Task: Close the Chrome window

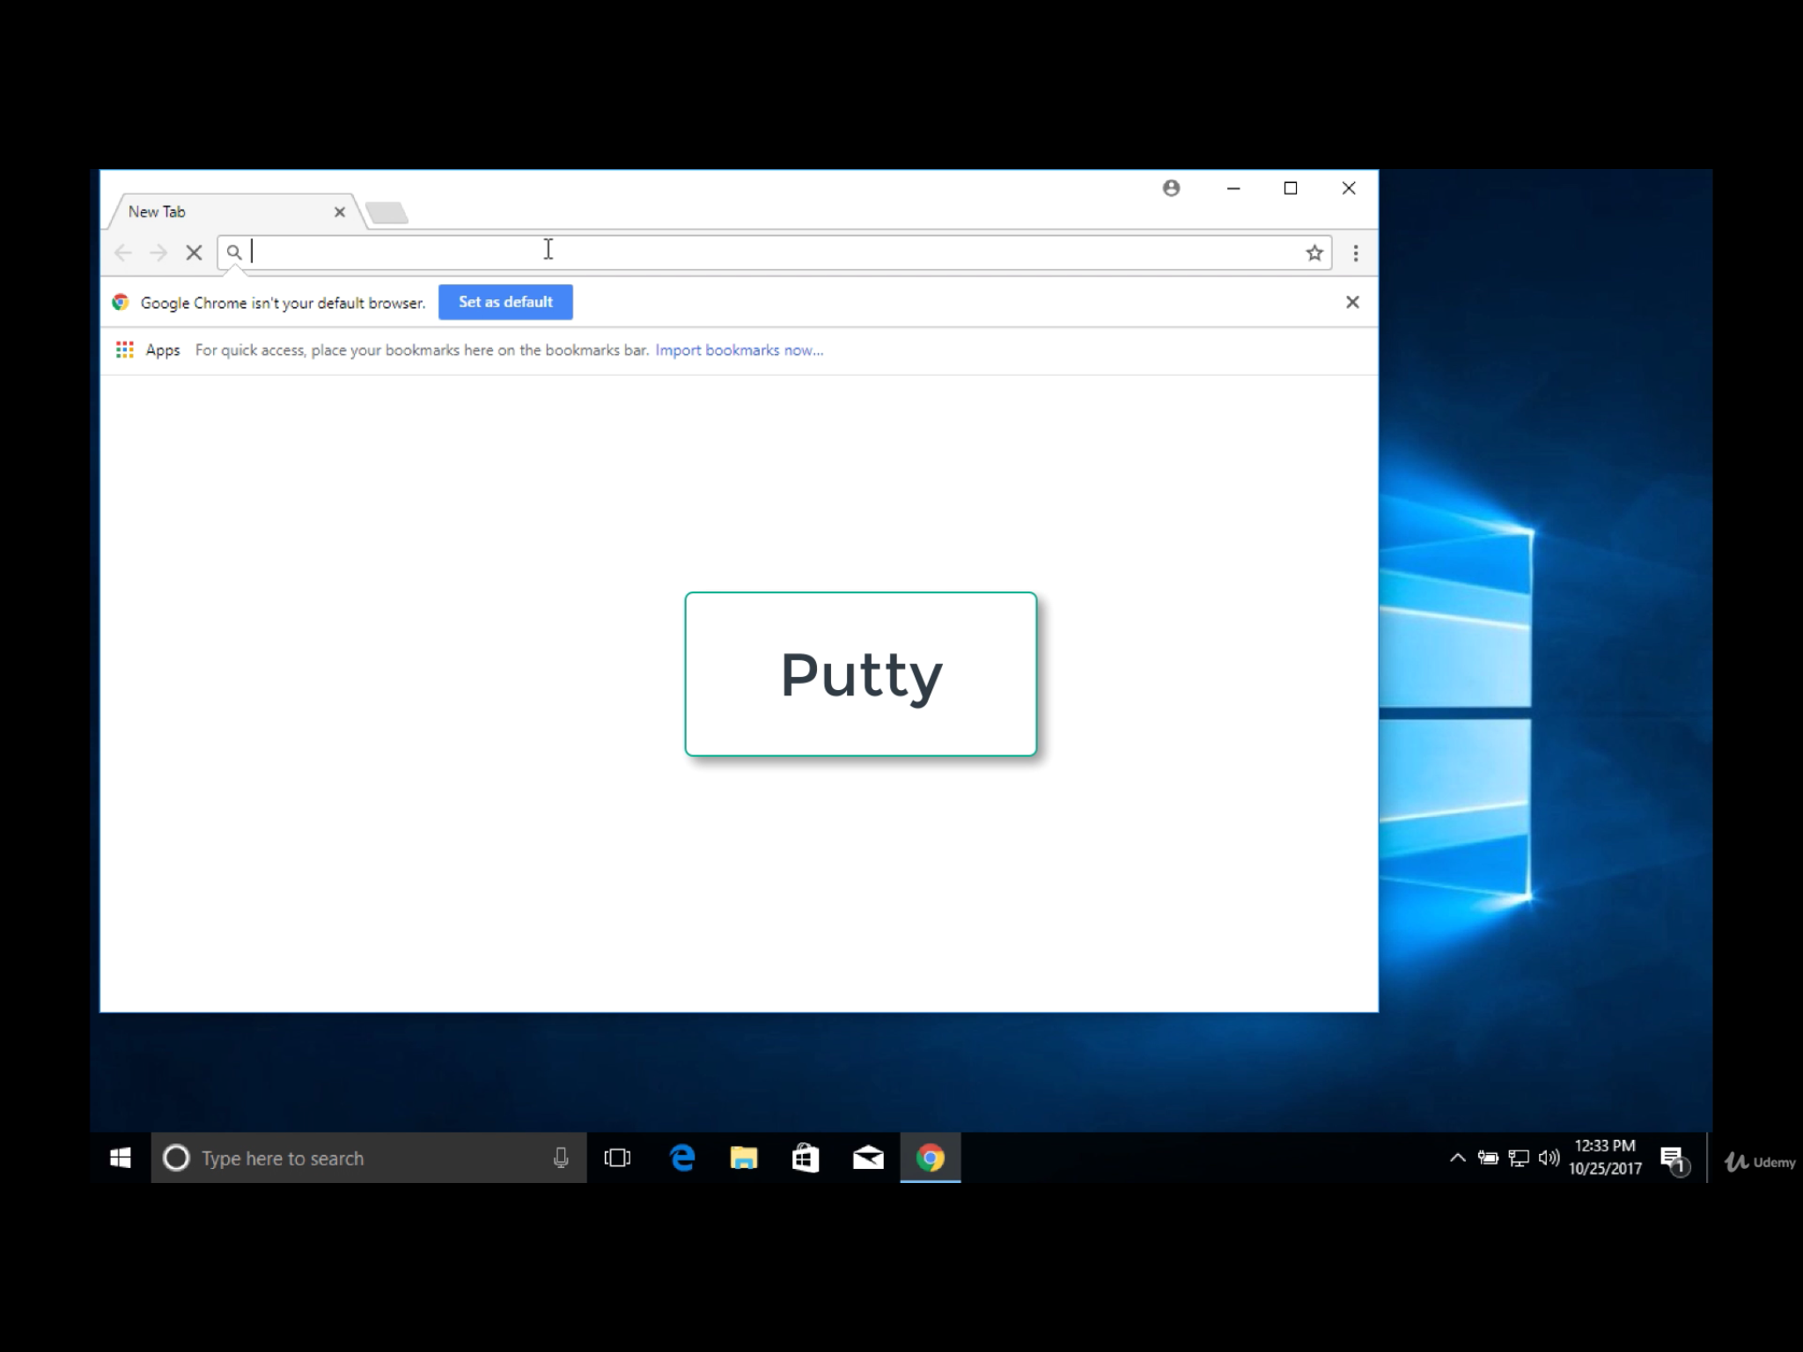Action: [x=1349, y=188]
